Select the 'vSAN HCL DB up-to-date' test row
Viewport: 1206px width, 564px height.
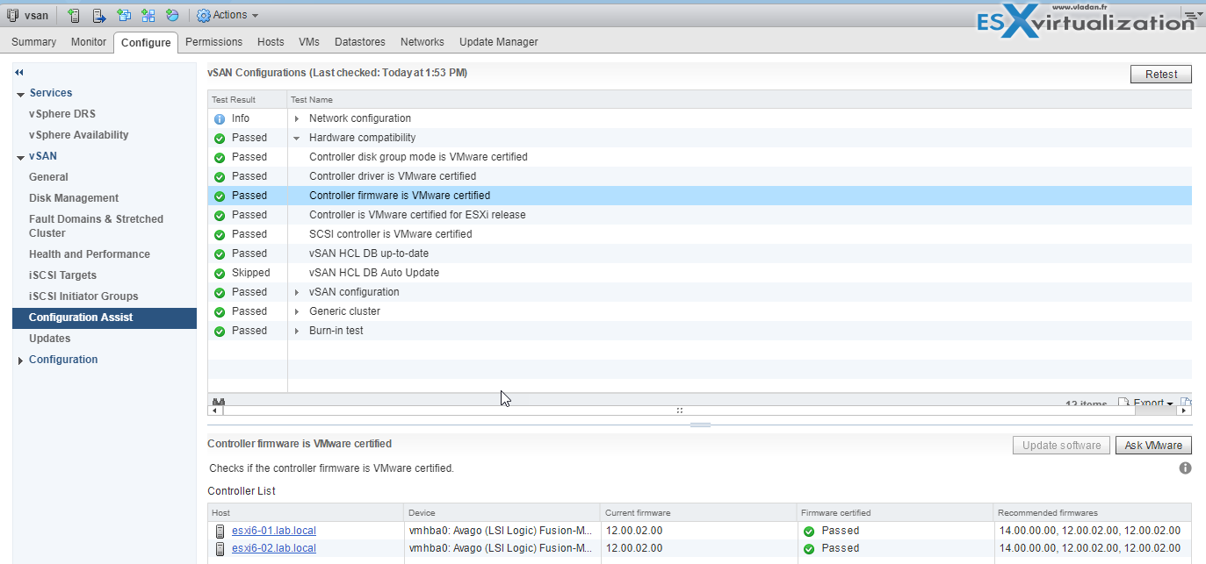tap(700, 253)
